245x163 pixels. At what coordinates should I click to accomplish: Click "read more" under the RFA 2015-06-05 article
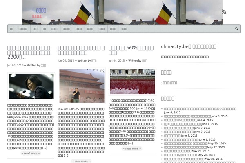click(x=81, y=161)
